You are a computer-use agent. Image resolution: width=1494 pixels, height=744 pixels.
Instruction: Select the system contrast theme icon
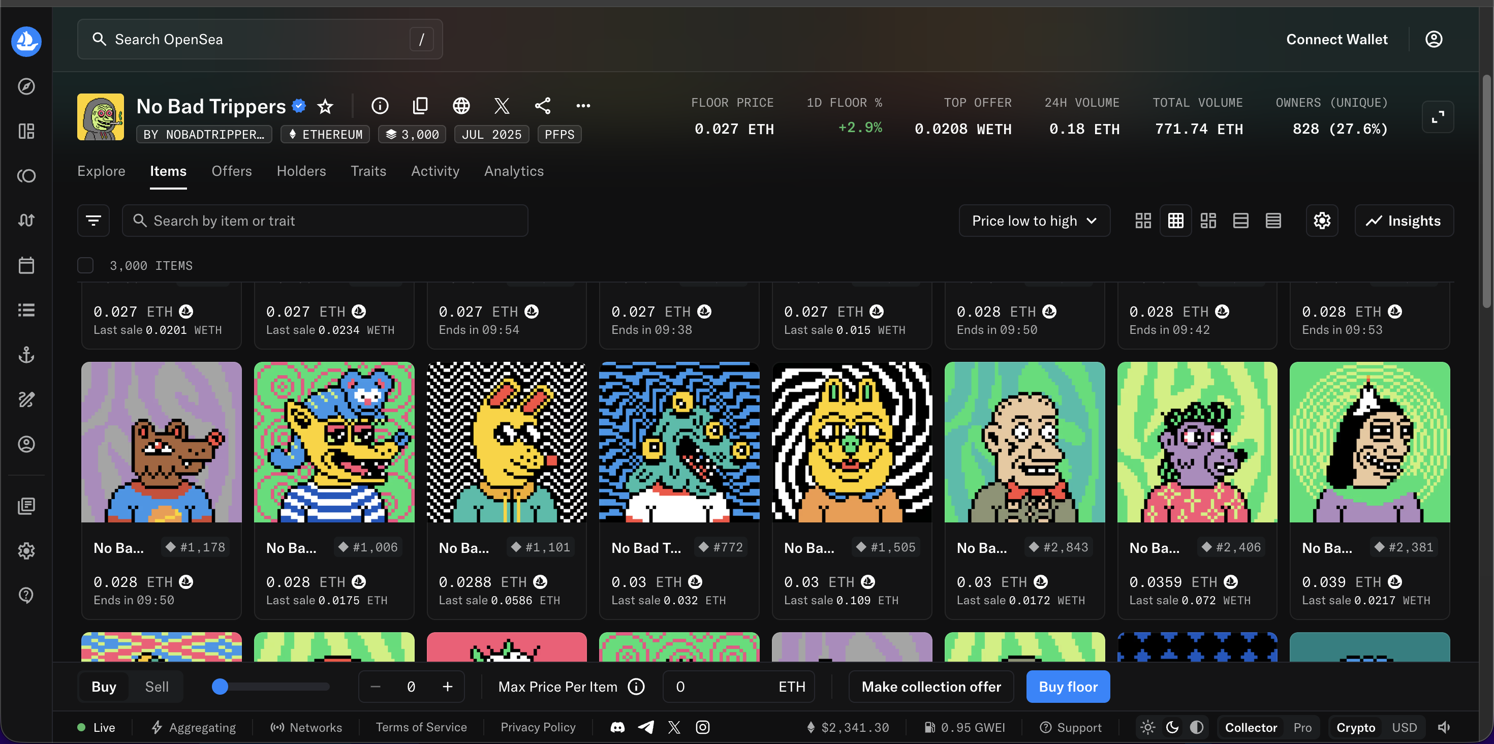[x=1197, y=727]
